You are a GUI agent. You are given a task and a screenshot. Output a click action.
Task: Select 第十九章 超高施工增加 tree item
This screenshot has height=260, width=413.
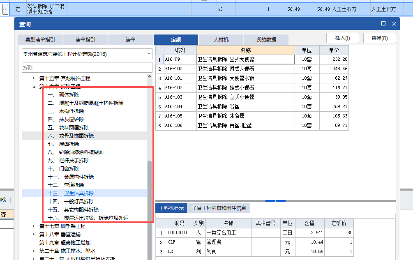click(x=65, y=243)
